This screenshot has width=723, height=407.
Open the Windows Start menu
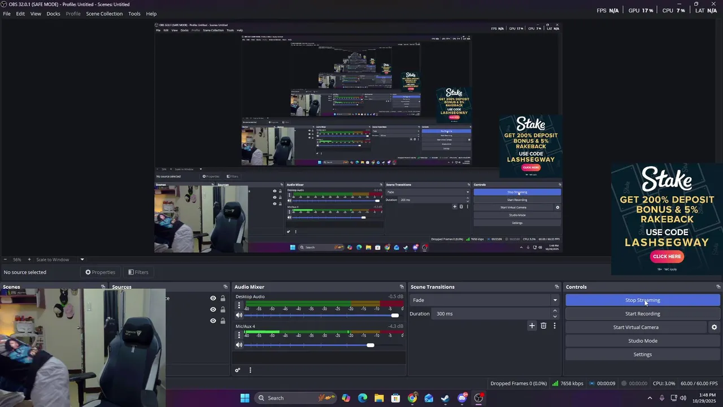pos(245,398)
